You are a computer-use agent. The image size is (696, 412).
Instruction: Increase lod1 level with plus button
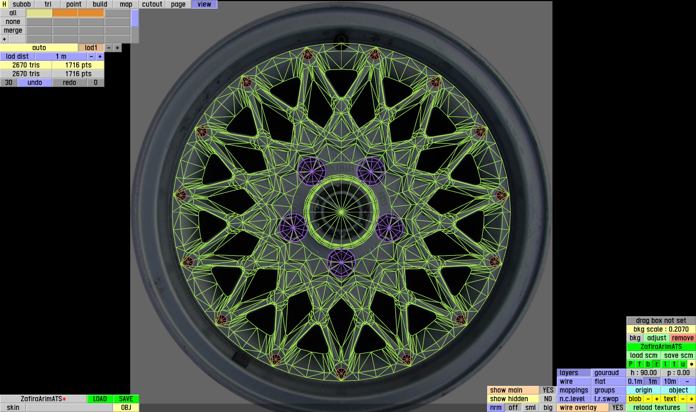point(117,48)
